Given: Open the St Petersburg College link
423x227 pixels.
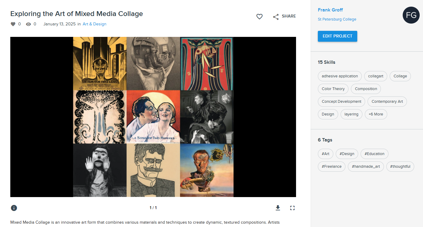Looking at the screenshot, I should [x=337, y=19].
